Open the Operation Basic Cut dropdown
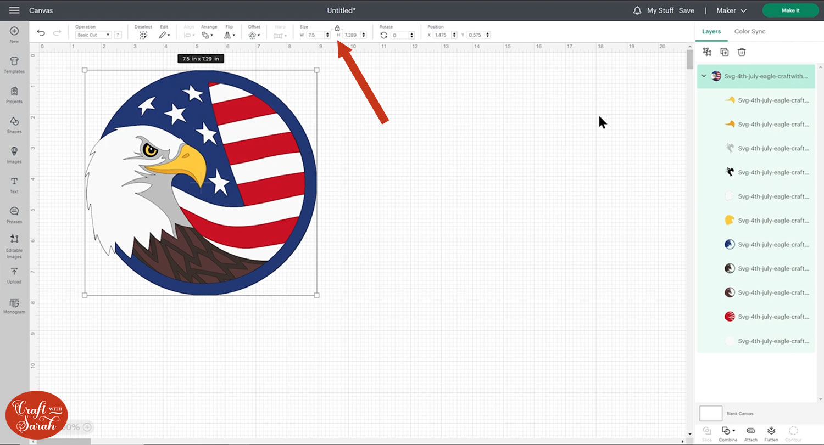The height and width of the screenshot is (445, 824). 93,35
